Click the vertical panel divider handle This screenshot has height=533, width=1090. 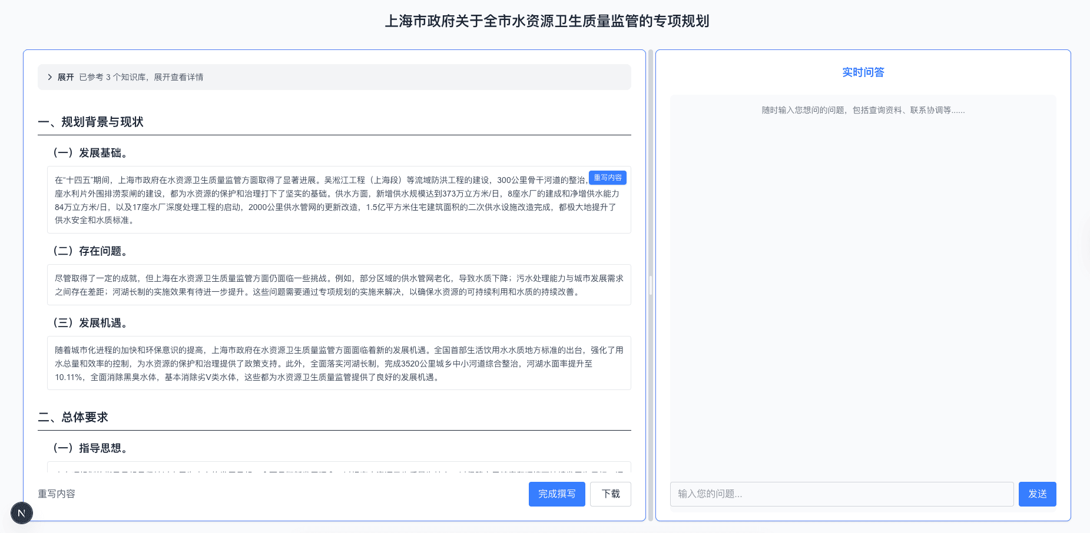point(650,285)
